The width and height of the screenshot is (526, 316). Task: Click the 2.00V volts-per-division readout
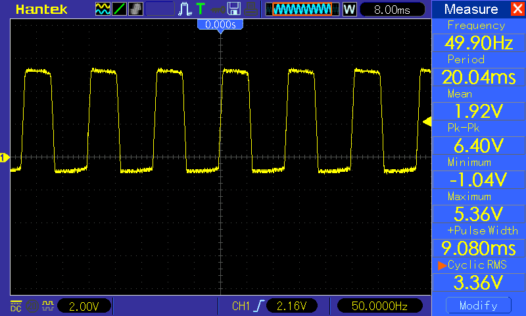(x=84, y=306)
